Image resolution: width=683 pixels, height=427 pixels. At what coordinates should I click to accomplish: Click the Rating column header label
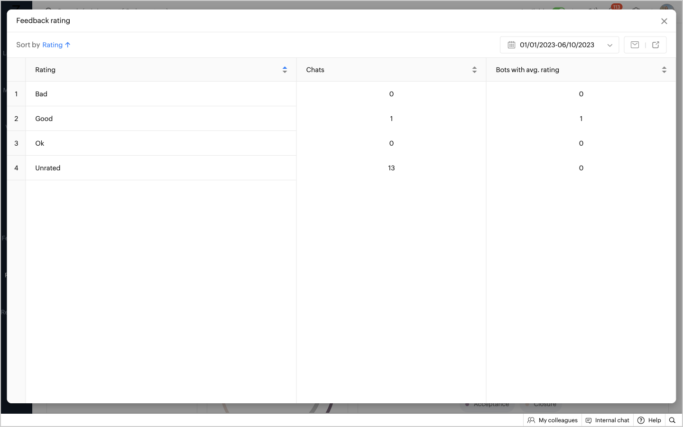pyautogui.click(x=45, y=70)
